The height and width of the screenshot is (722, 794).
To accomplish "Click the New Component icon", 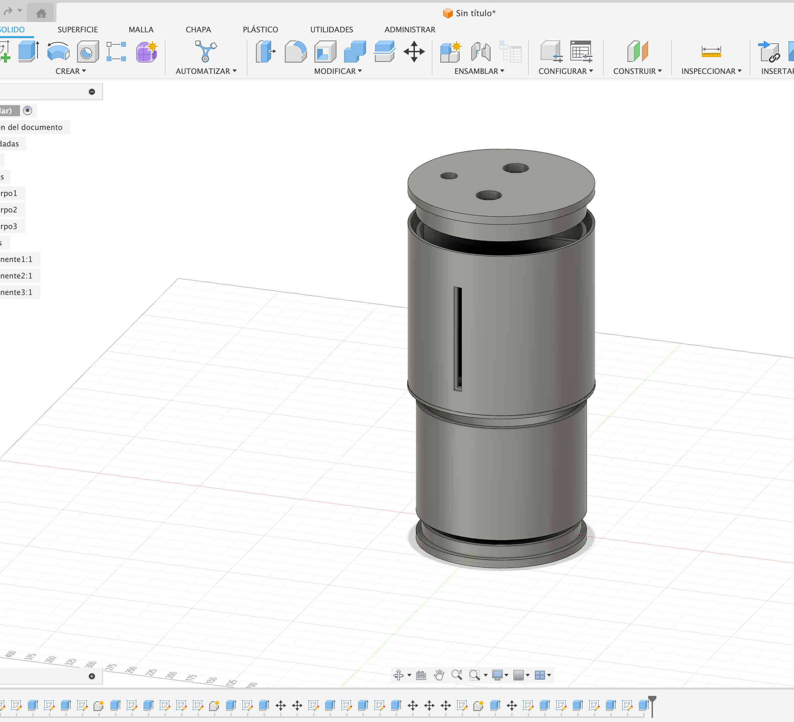I will point(450,52).
